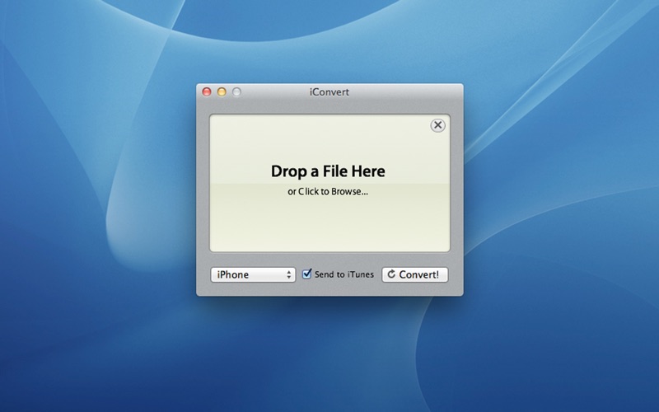Screen dimensions: 659x412
Task: Click the iConvert window title
Action: 329,92
